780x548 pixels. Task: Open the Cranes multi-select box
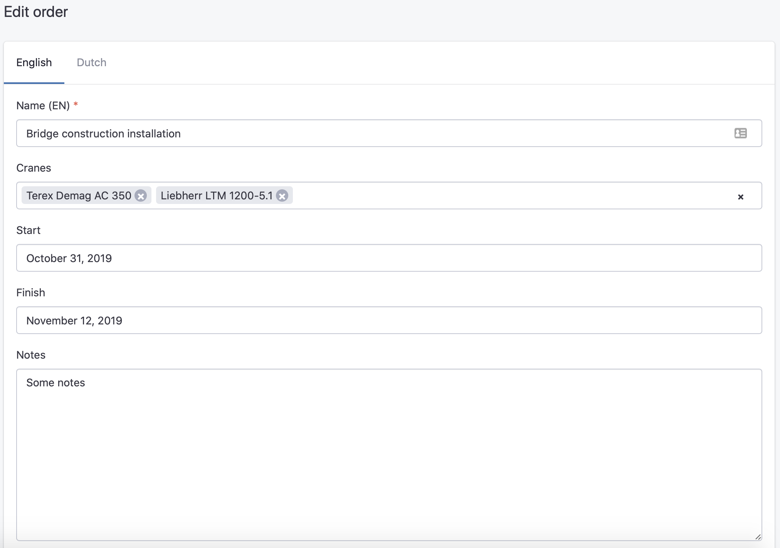[x=389, y=195]
